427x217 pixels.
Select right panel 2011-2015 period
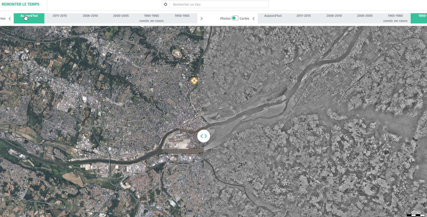click(303, 18)
